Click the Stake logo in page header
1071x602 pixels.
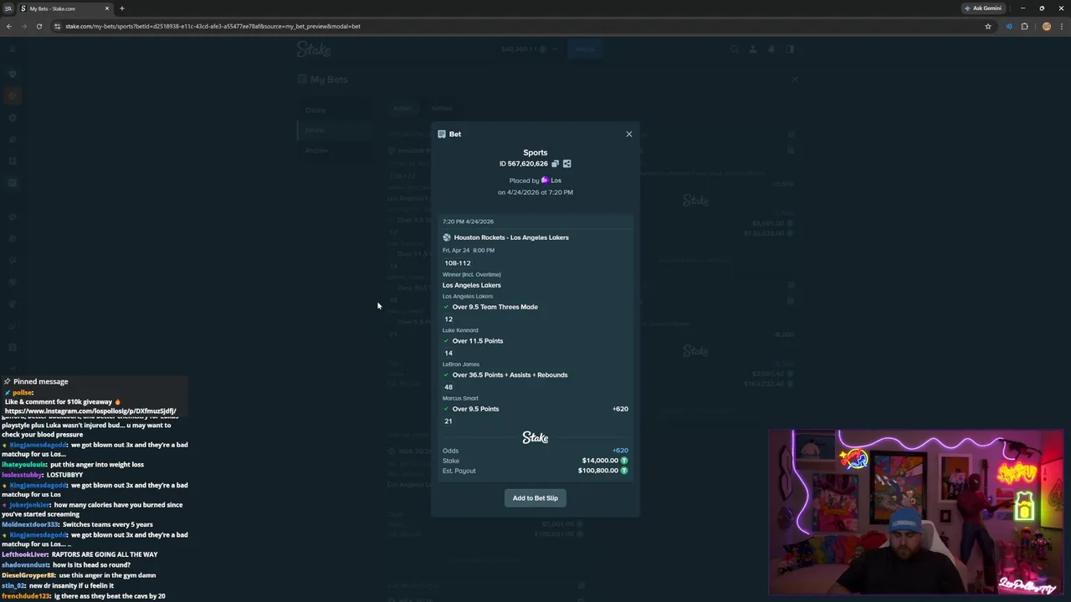coord(314,49)
